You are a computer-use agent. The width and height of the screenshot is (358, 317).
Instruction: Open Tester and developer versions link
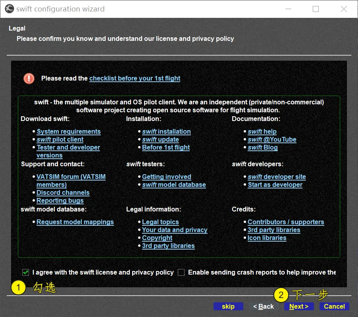point(68,151)
